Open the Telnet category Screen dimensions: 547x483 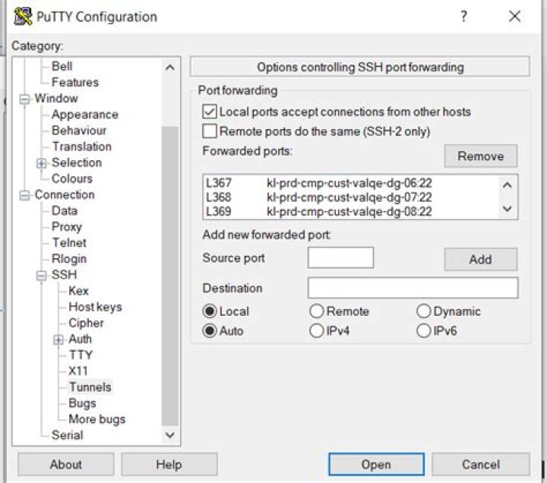[69, 242]
